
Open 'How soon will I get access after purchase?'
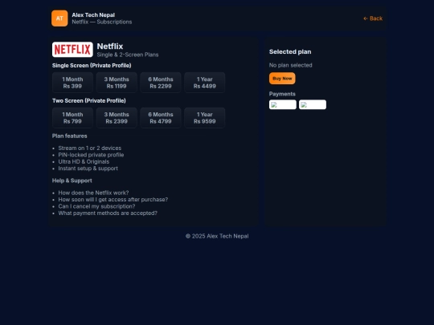click(x=113, y=200)
